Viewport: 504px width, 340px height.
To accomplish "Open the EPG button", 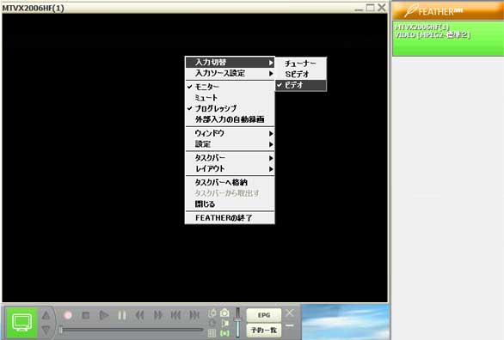I will click(264, 315).
